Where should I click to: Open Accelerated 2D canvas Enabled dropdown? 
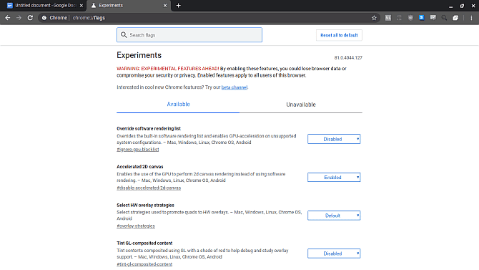[334, 177]
